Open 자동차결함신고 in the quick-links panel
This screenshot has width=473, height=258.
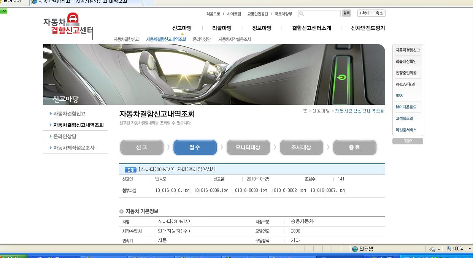point(408,50)
